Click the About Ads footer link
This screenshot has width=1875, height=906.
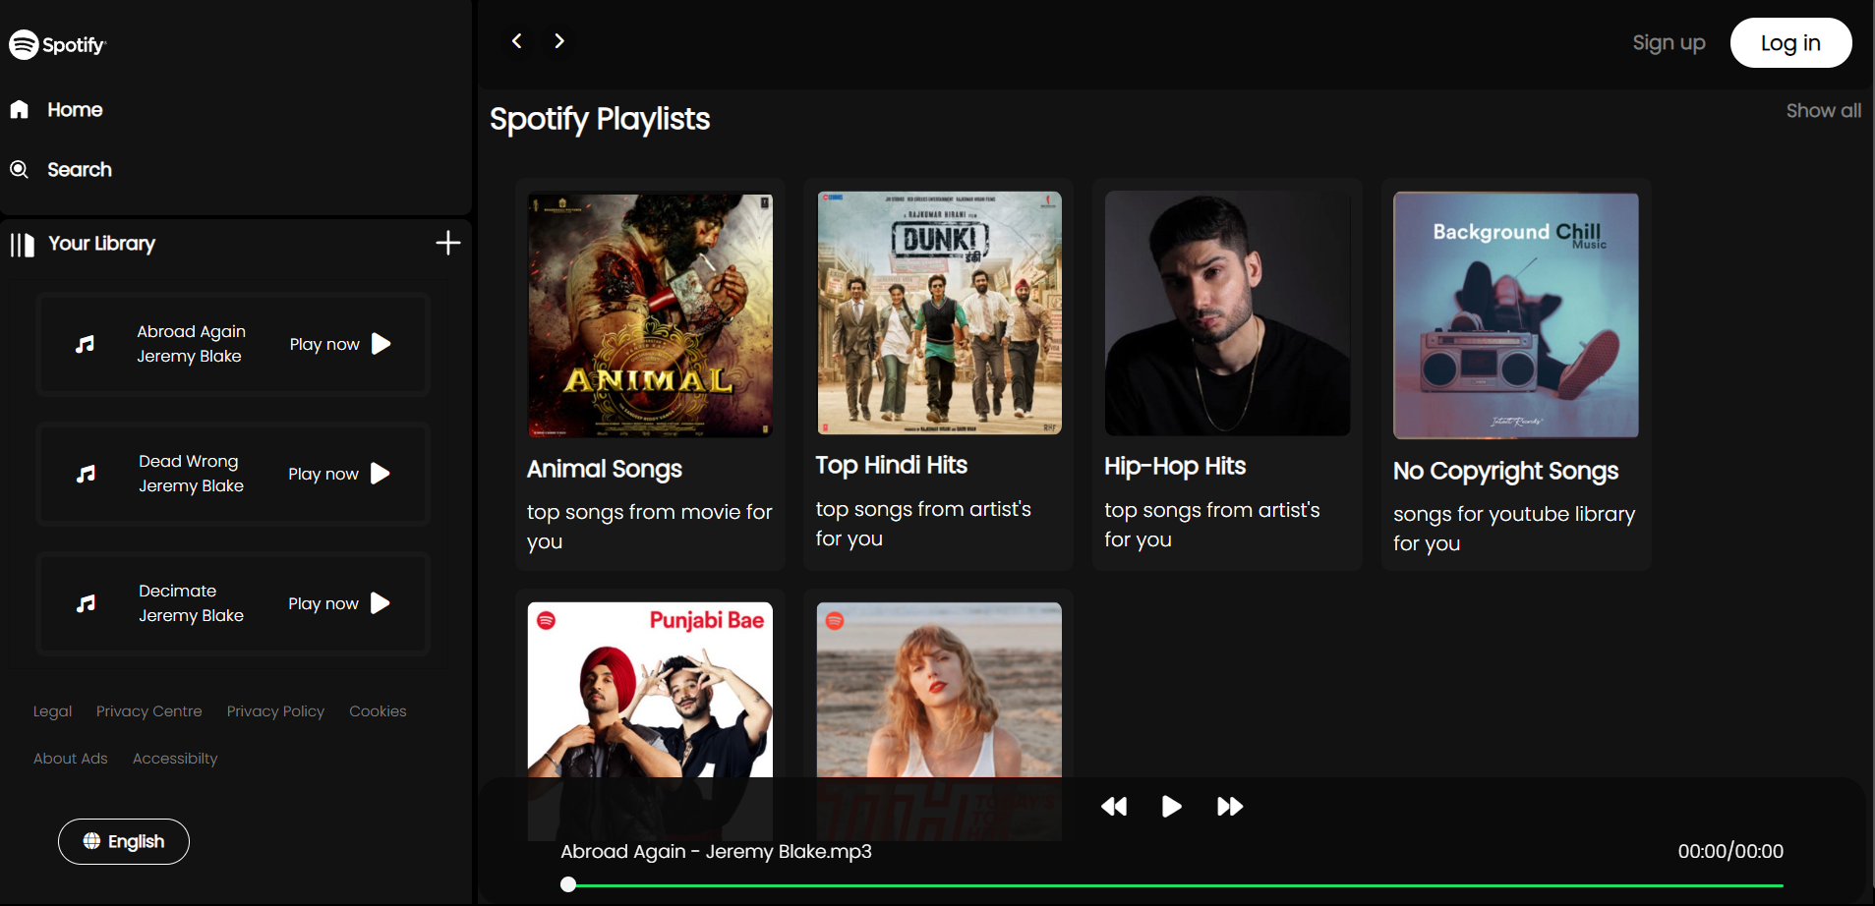point(71,759)
